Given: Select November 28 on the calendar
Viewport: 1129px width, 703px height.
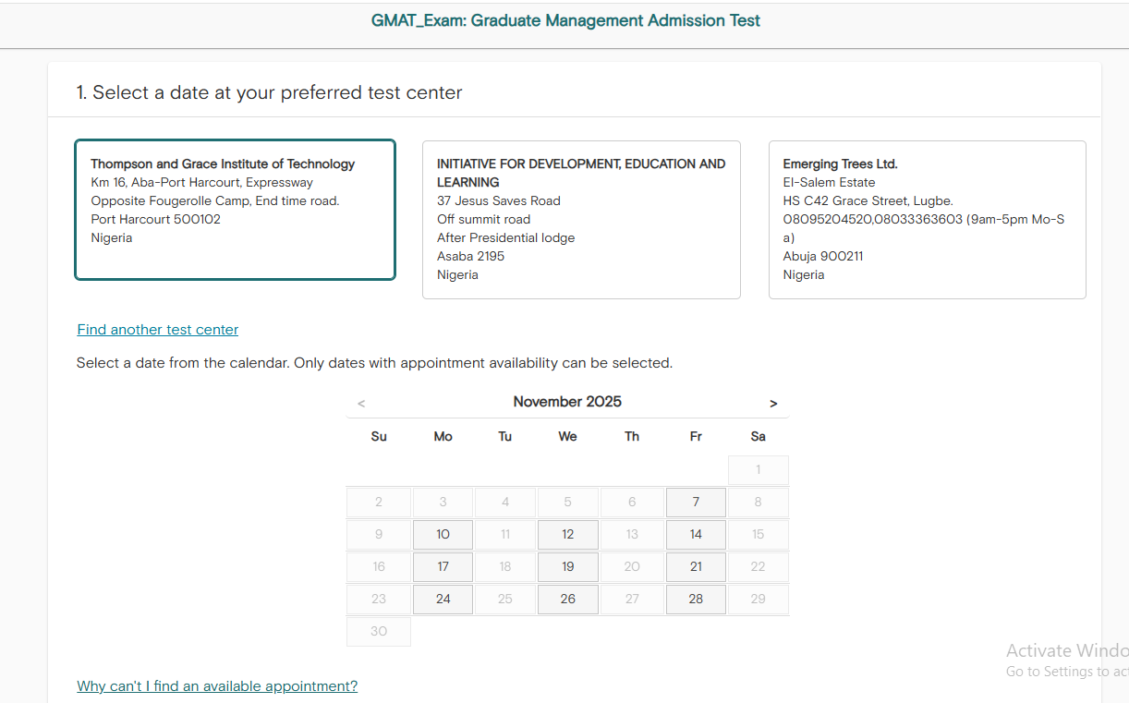Looking at the screenshot, I should point(696,599).
